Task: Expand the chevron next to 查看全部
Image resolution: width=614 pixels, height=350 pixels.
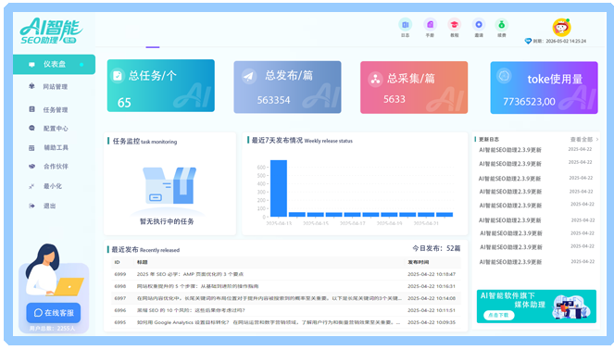Action: 597,139
